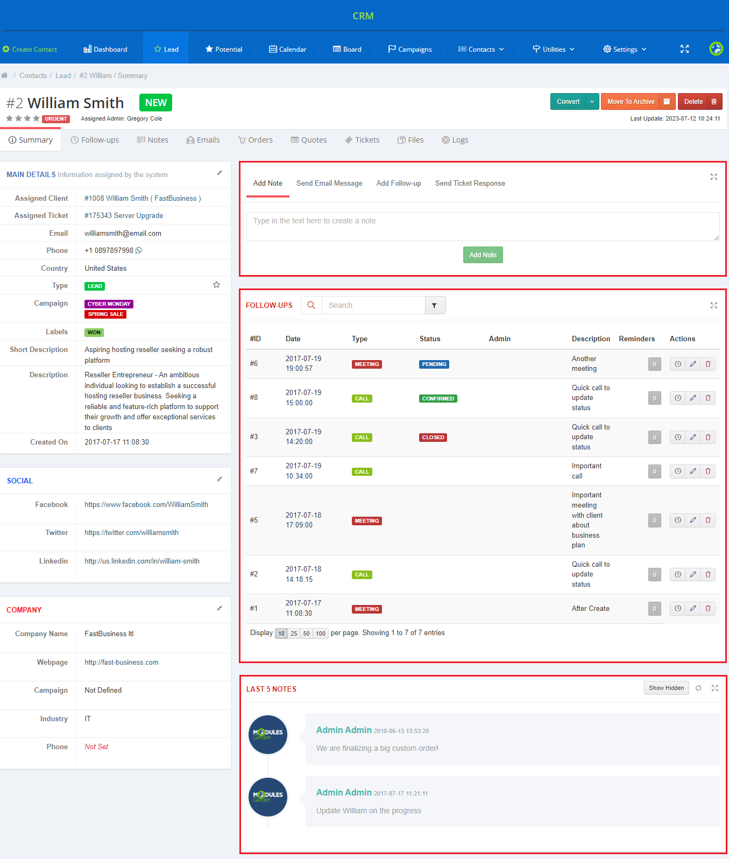Expand the Follow-ups panel to fullscreen
This screenshot has width=729, height=859.
point(714,305)
